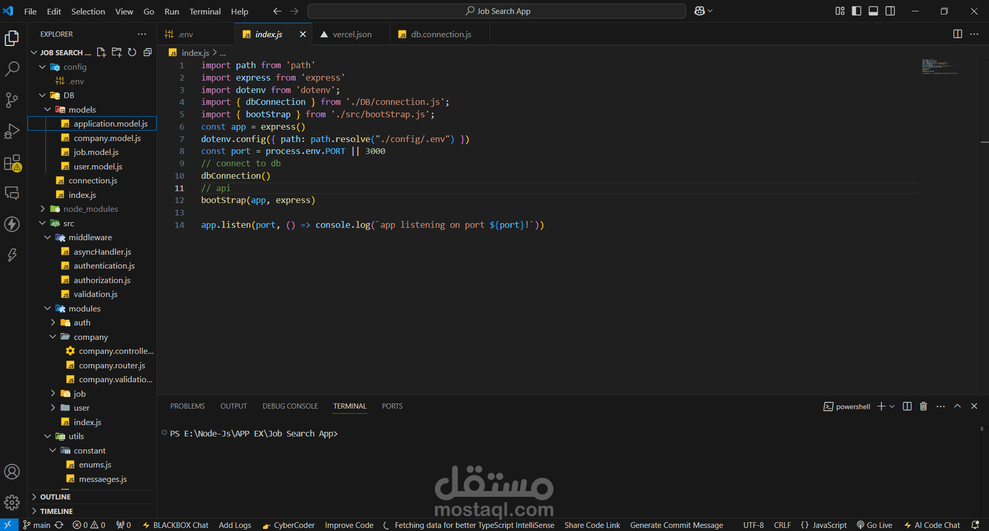
Task: Toggle primary side bar visibility
Action: click(x=857, y=11)
